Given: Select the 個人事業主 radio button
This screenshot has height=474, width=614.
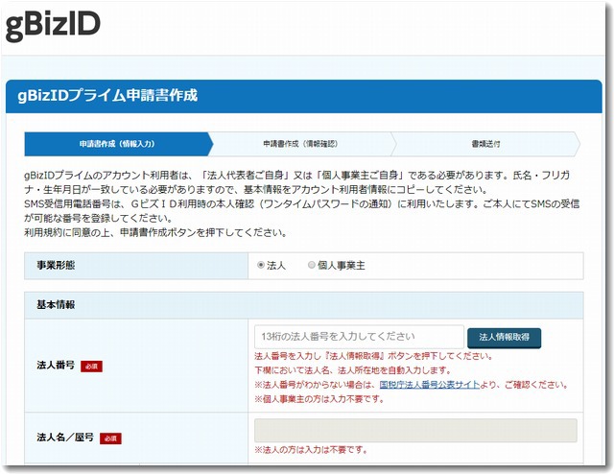Looking at the screenshot, I should (311, 265).
